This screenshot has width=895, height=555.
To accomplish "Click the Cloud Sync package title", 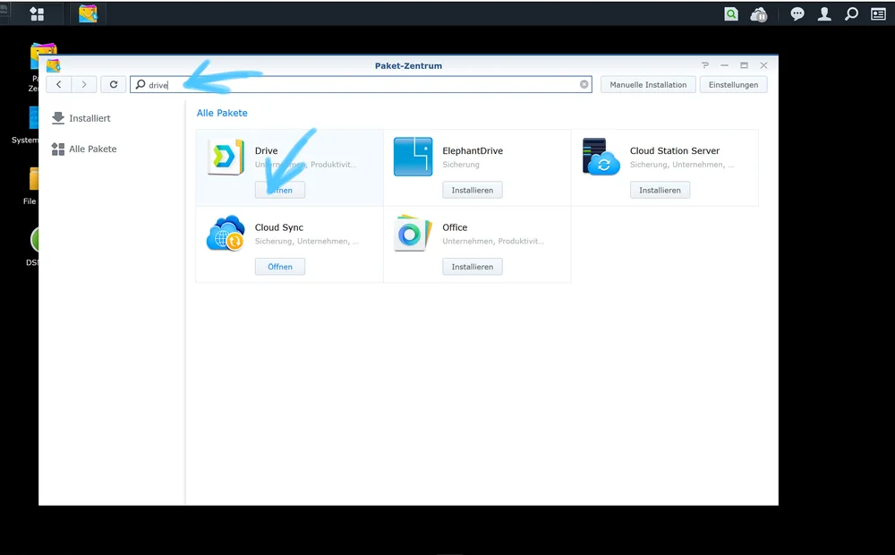I will (279, 227).
